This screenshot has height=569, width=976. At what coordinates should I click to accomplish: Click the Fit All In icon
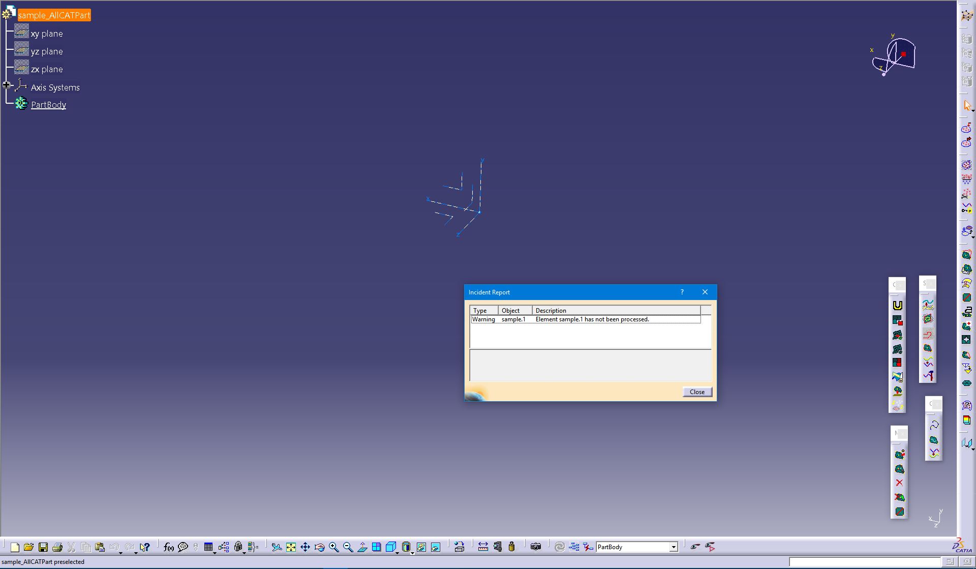pos(291,547)
